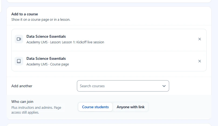This screenshot has width=218, height=126.
Task: Remove the Course page entry
Action: (199, 61)
